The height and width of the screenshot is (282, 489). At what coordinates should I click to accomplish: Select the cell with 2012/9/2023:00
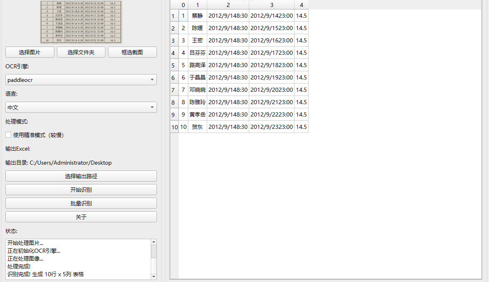pos(271,90)
